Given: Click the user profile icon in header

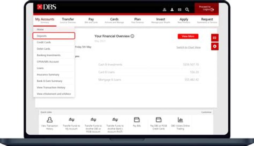Looking at the screenshot, I should [x=172, y=9].
